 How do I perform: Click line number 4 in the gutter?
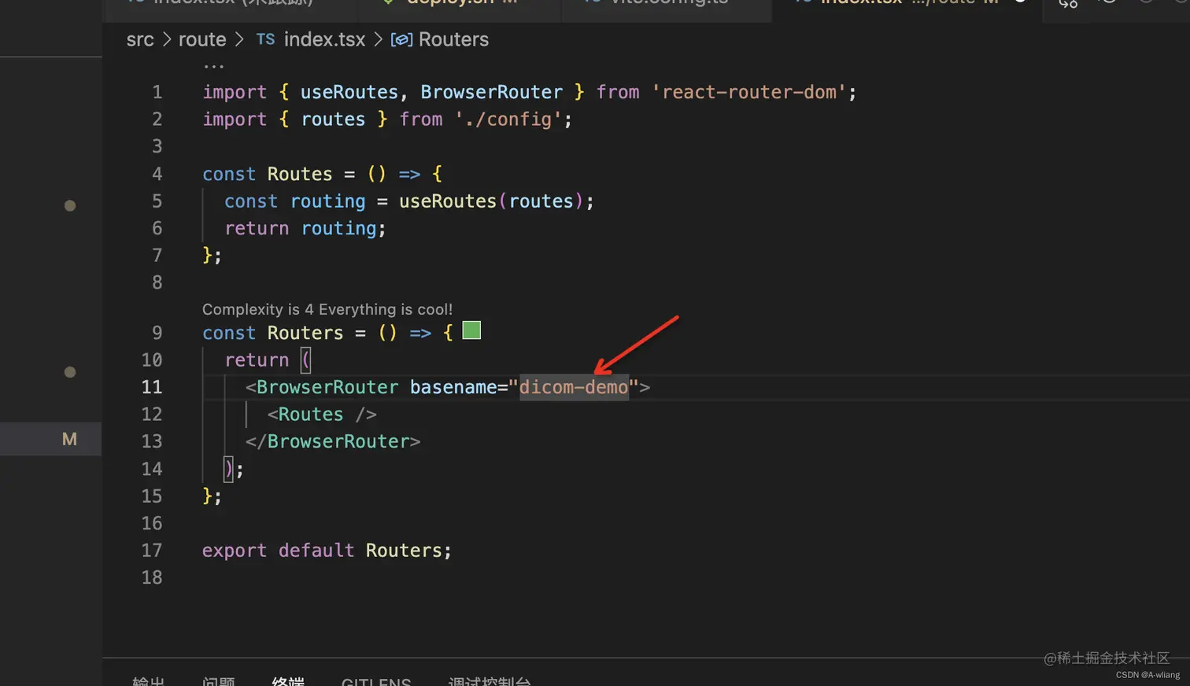pyautogui.click(x=157, y=174)
